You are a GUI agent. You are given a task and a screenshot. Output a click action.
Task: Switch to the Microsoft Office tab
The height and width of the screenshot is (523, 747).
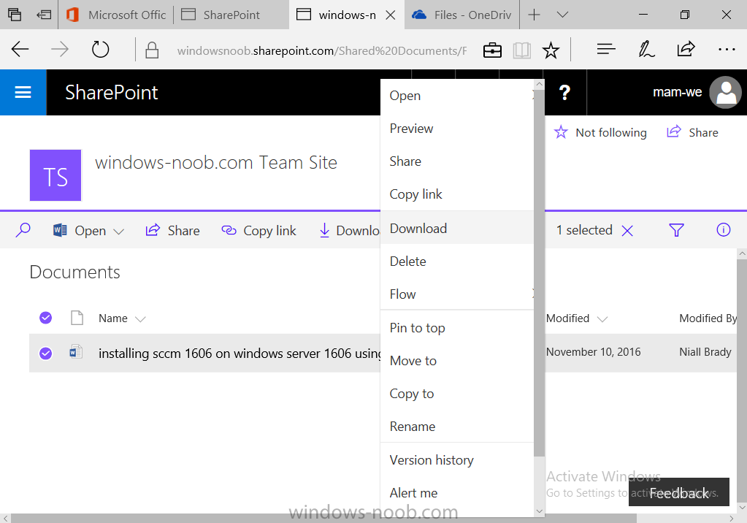click(x=116, y=15)
